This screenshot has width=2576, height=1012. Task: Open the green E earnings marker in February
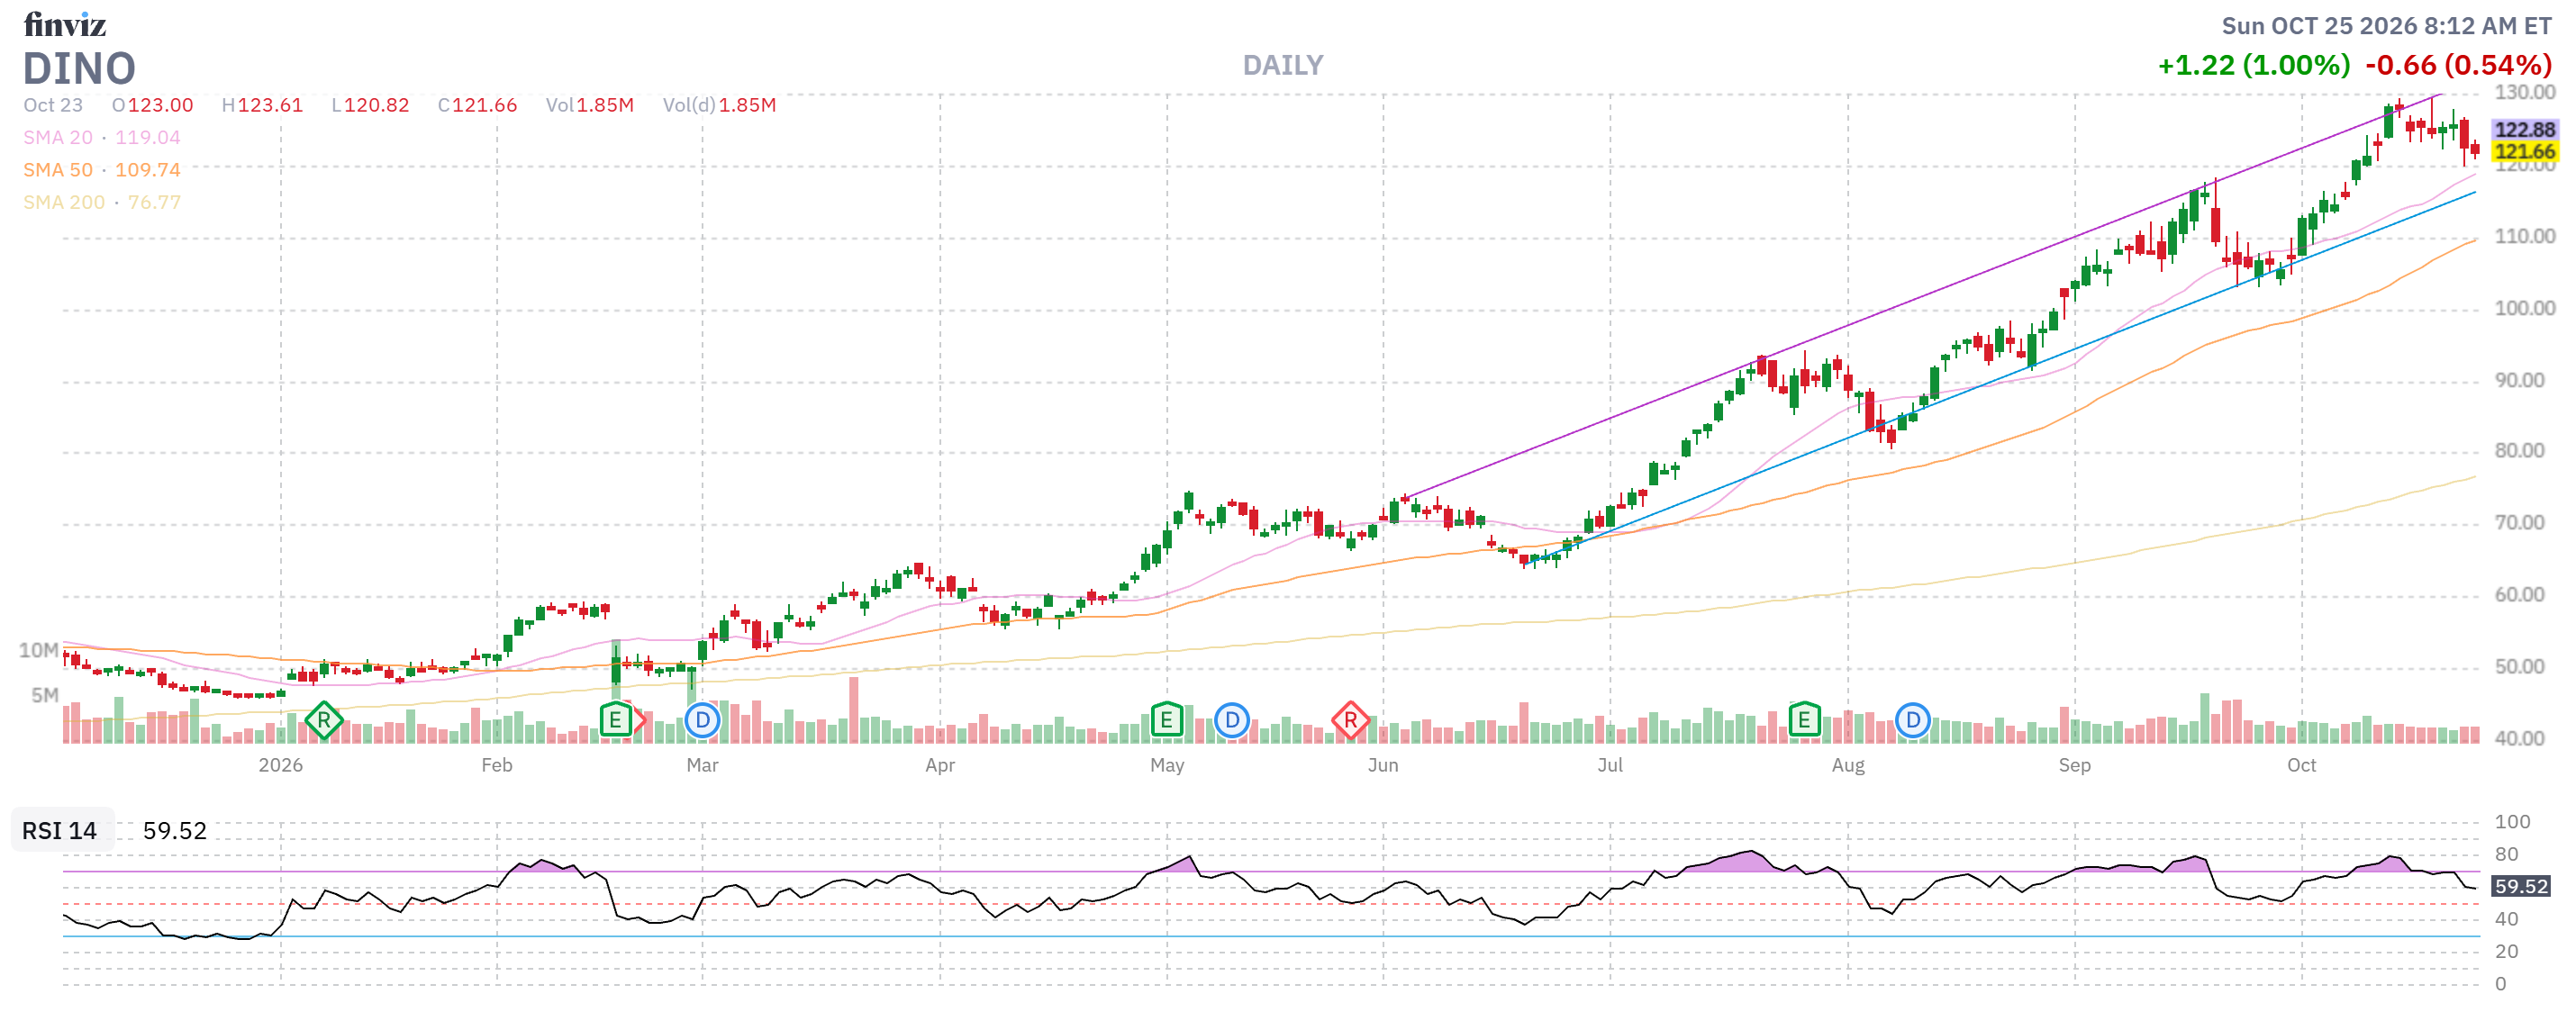616,719
